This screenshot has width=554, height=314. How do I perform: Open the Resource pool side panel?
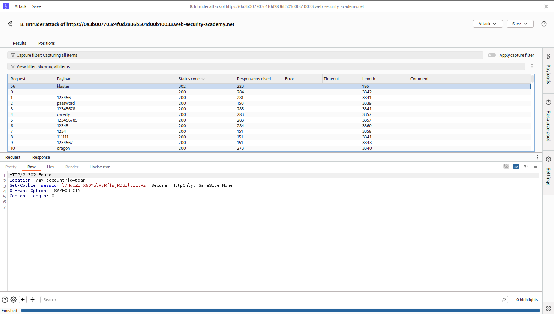(548, 120)
